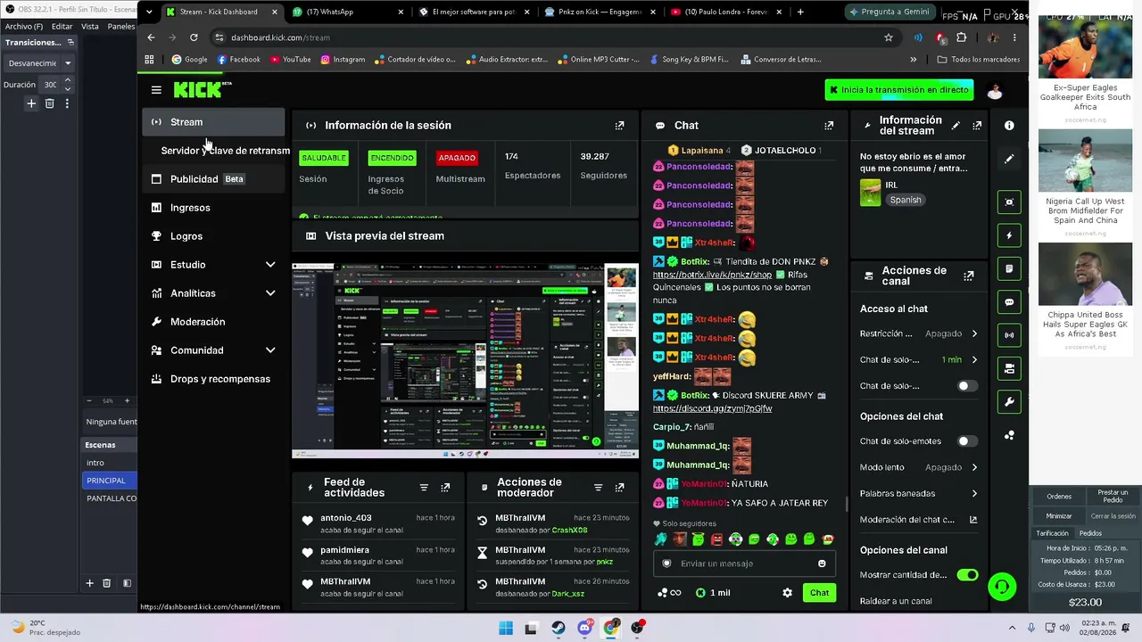Open the emoji picker in message box

click(x=822, y=564)
